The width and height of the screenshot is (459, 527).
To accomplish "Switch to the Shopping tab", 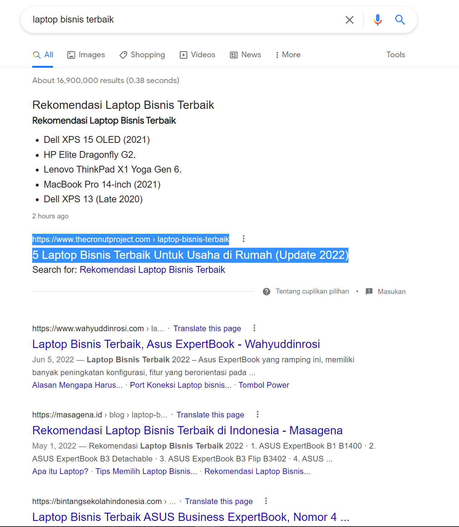I will point(142,55).
